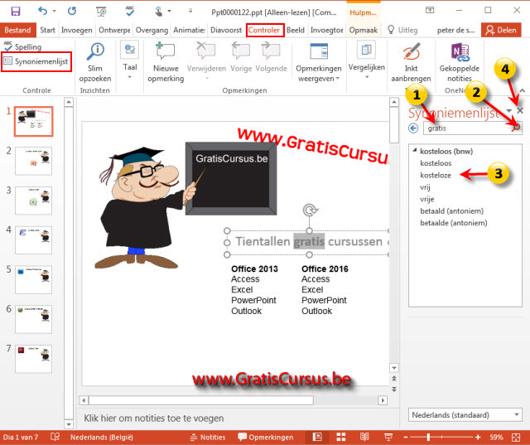Select the synonym vrij
The image size is (530, 445).
[425, 187]
